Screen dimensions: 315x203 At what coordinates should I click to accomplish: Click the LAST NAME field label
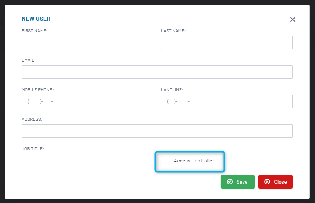click(173, 31)
